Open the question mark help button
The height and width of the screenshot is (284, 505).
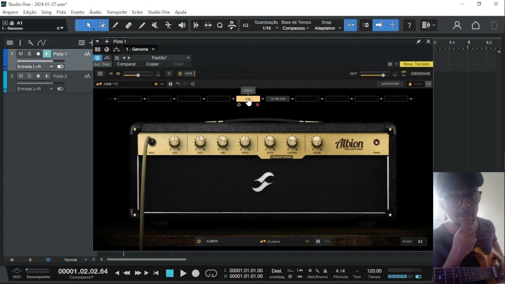409,25
